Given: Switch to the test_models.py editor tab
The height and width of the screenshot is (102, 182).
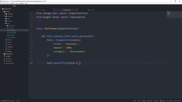Looking at the screenshot, I should pyautogui.click(x=41, y=10).
